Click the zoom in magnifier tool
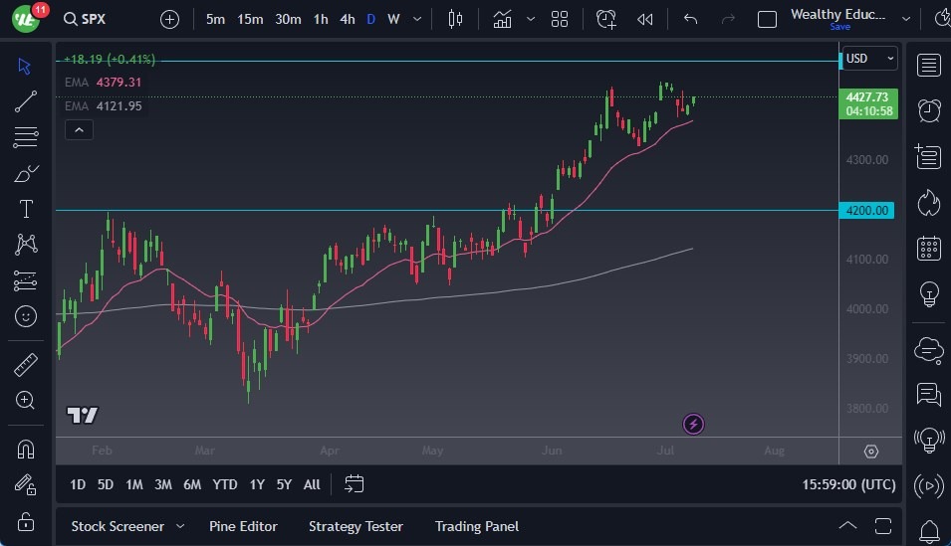This screenshot has width=951, height=546. 26,400
